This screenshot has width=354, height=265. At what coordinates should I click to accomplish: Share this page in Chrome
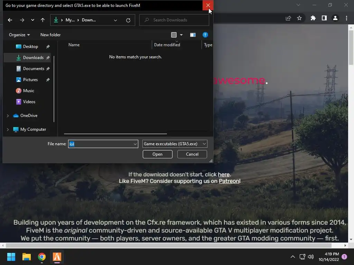288,18
